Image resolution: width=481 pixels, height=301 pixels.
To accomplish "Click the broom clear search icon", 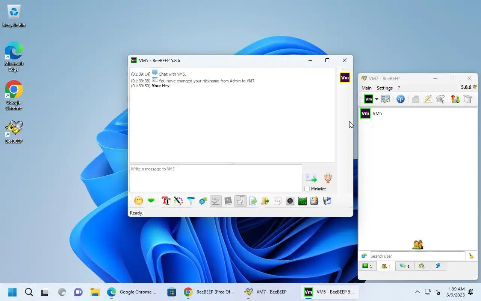I will click(x=471, y=256).
